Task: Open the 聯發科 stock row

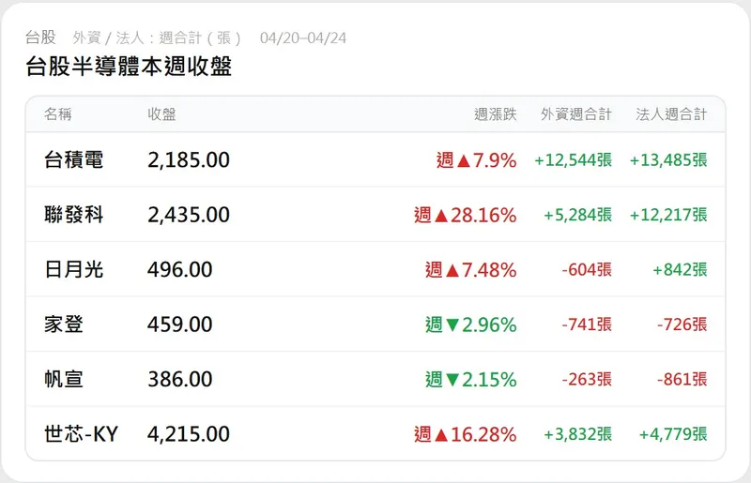Action: coord(73,215)
